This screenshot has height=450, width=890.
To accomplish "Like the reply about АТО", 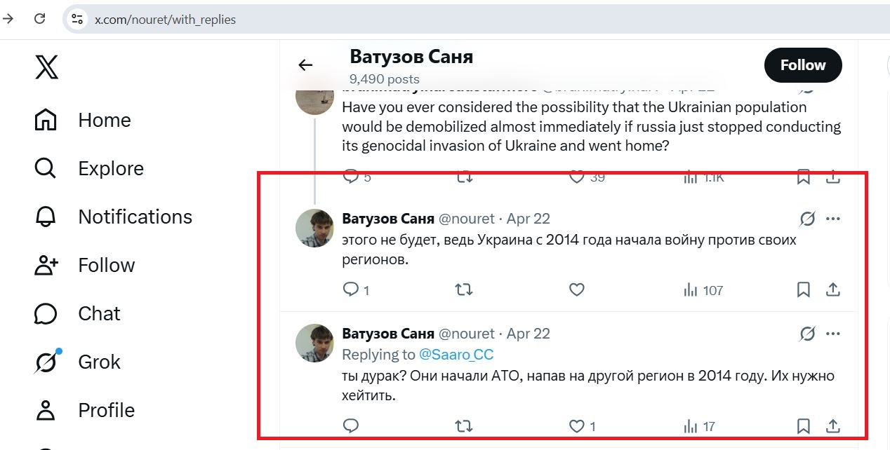I will [576, 425].
